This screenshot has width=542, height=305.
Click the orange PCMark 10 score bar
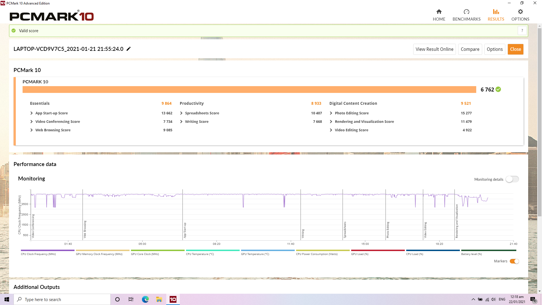pyautogui.click(x=249, y=89)
